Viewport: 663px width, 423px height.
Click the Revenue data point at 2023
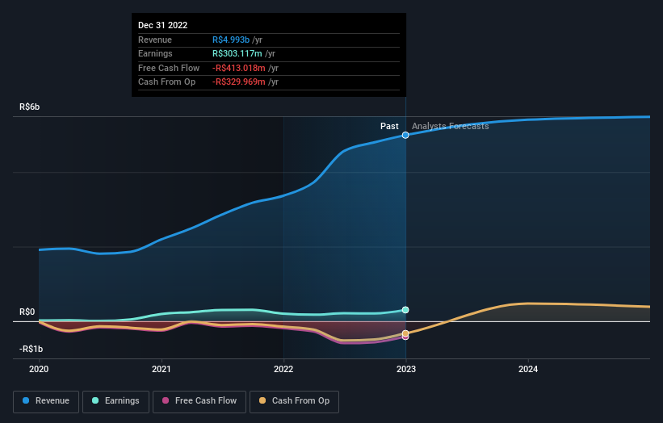coord(405,136)
